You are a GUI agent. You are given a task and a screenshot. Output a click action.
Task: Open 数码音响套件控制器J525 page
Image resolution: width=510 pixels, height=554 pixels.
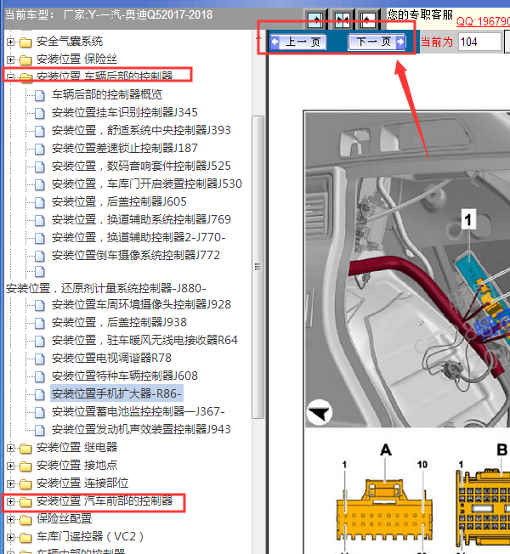point(141,166)
